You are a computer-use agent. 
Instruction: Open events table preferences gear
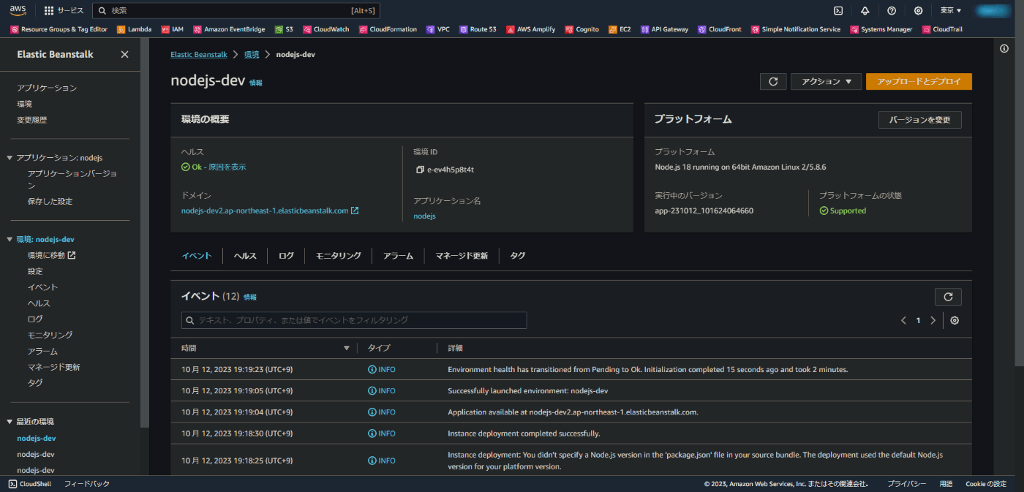pos(955,320)
